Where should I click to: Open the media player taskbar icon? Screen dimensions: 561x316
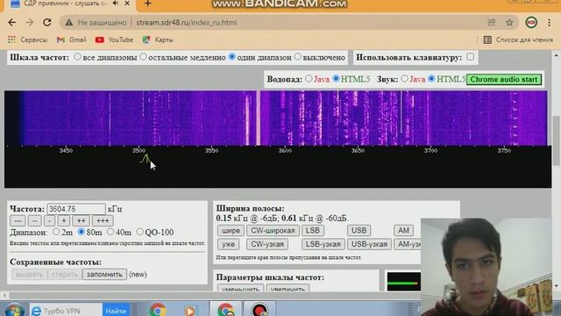coord(190,310)
